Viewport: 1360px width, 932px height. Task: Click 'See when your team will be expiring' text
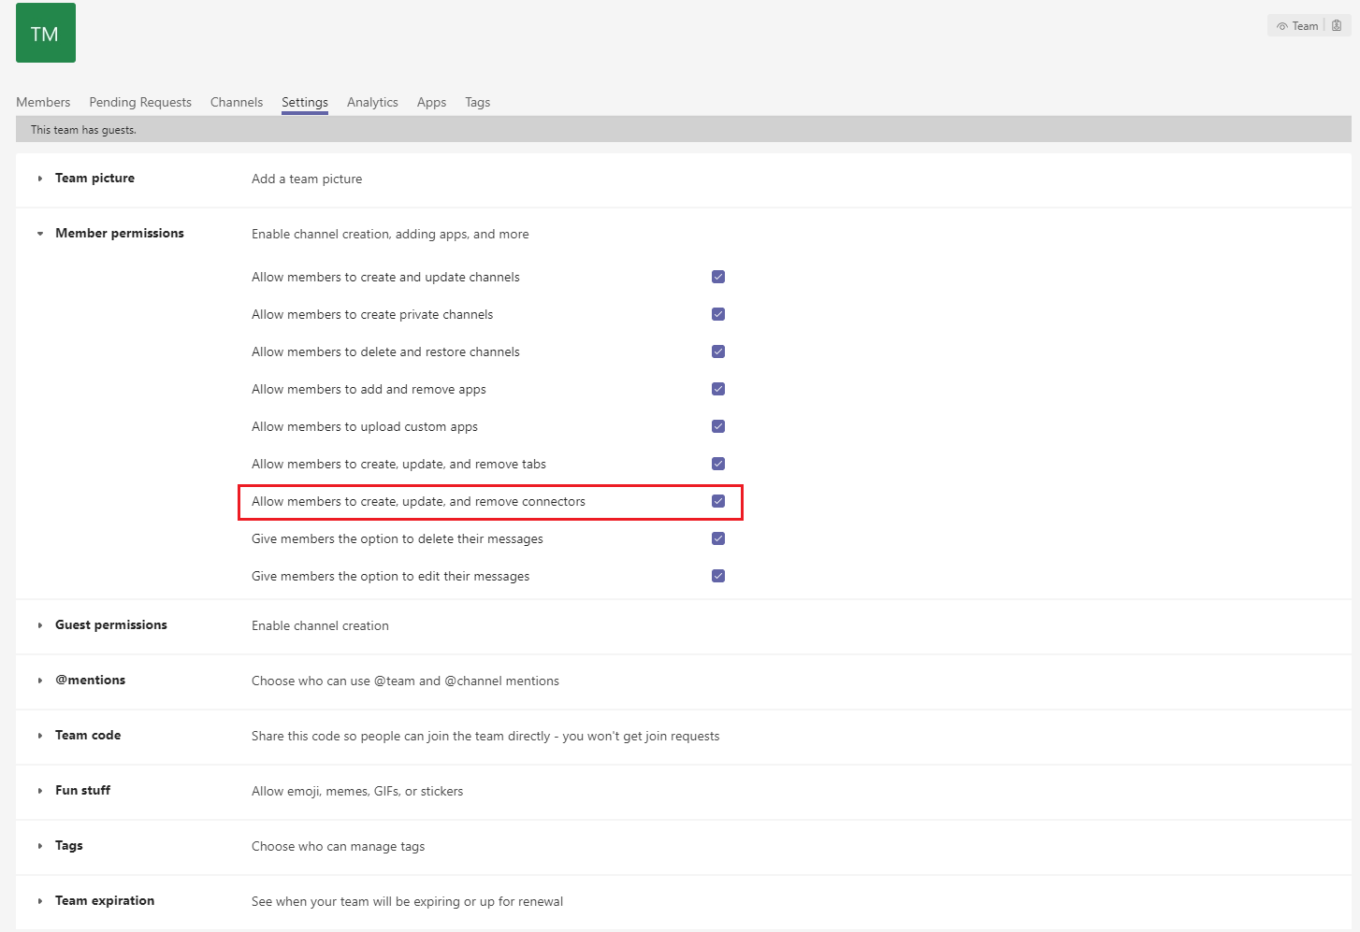[407, 901]
